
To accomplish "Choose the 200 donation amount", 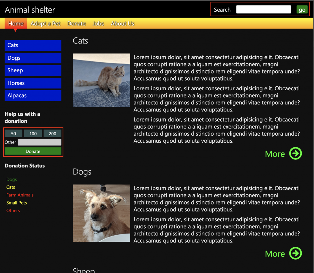I will [x=52, y=133].
